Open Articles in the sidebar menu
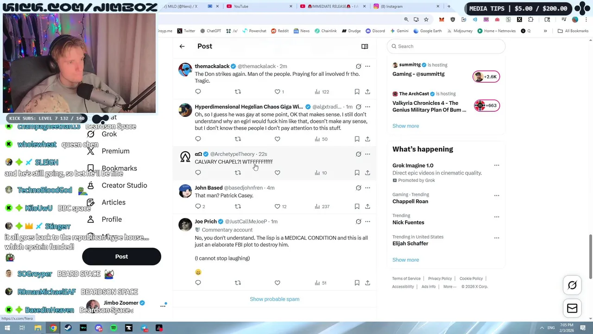593x334 pixels. tap(114, 202)
